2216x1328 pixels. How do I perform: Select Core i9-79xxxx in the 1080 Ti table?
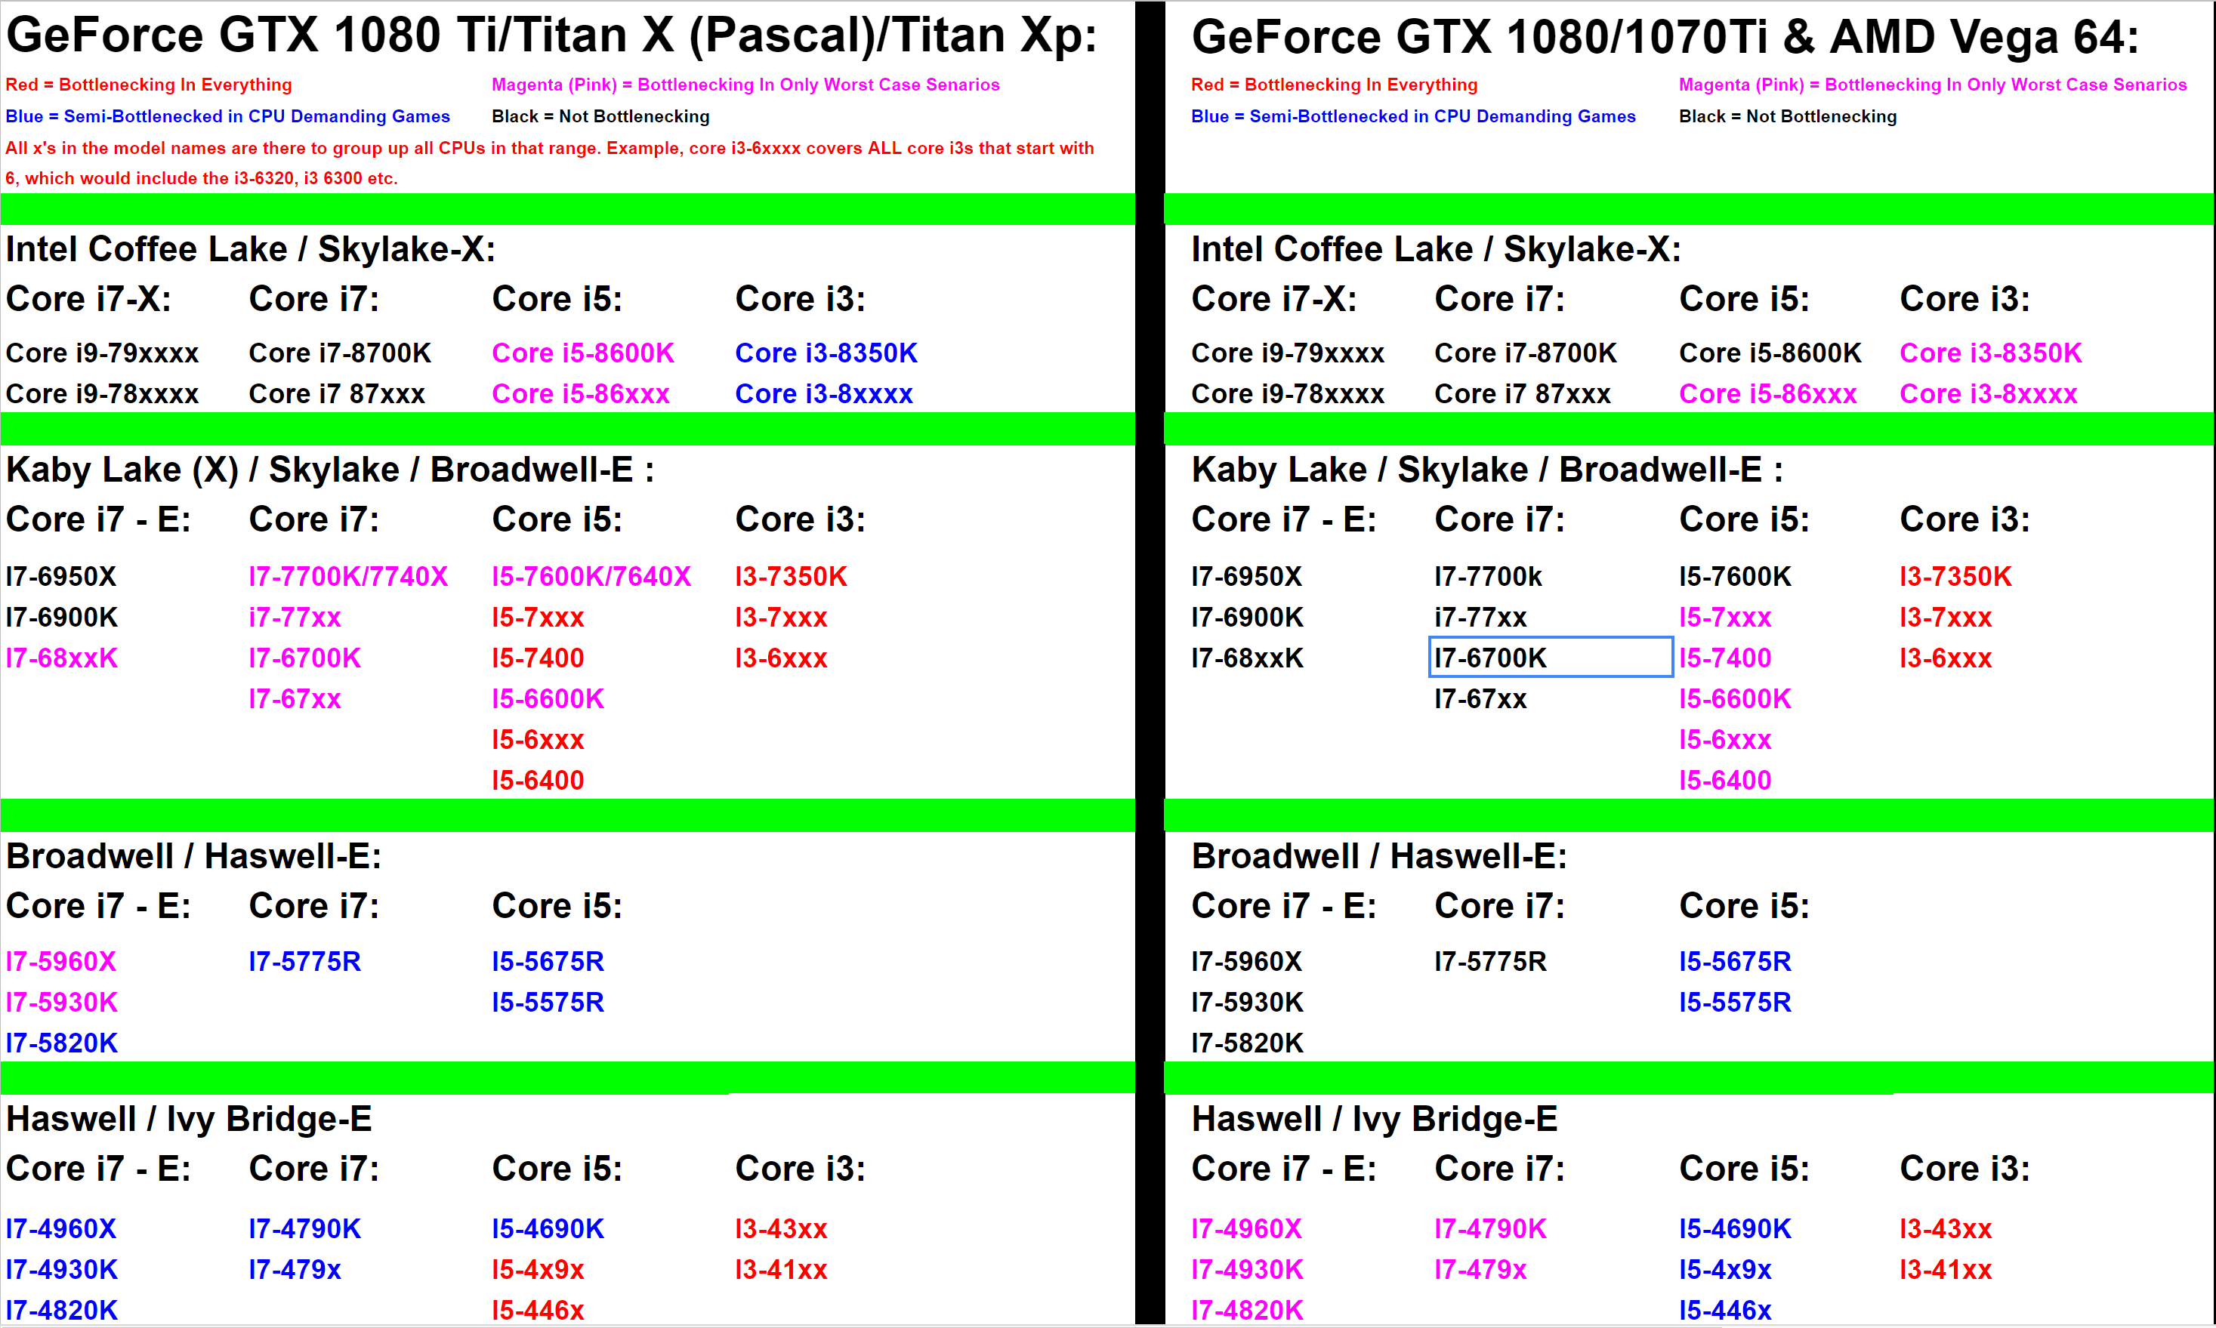pos(102,353)
